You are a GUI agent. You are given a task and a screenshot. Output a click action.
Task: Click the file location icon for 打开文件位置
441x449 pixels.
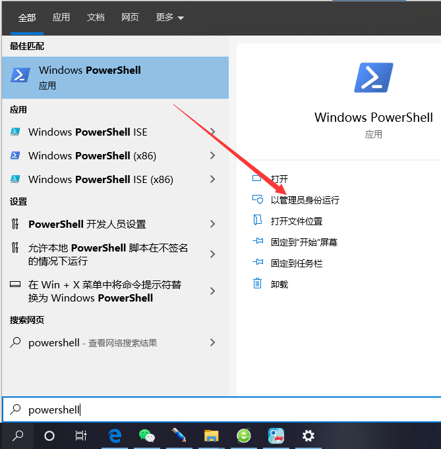[258, 220]
